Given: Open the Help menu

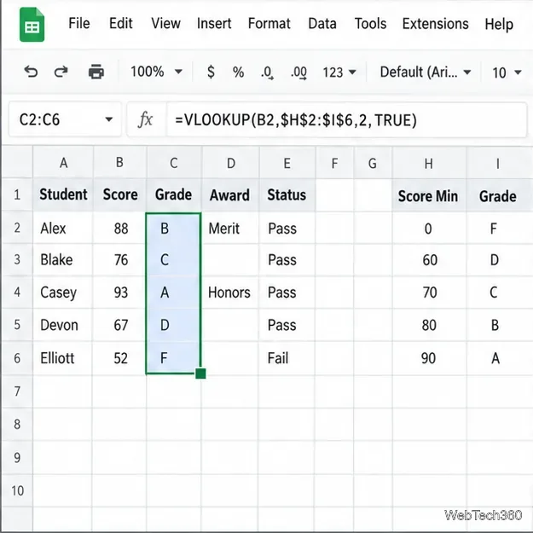Looking at the screenshot, I should [499, 24].
